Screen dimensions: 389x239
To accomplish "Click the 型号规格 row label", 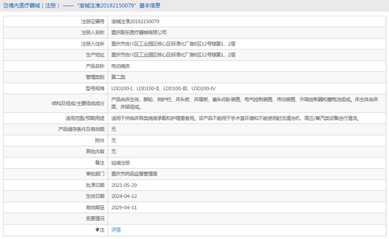I will [x=95, y=88].
